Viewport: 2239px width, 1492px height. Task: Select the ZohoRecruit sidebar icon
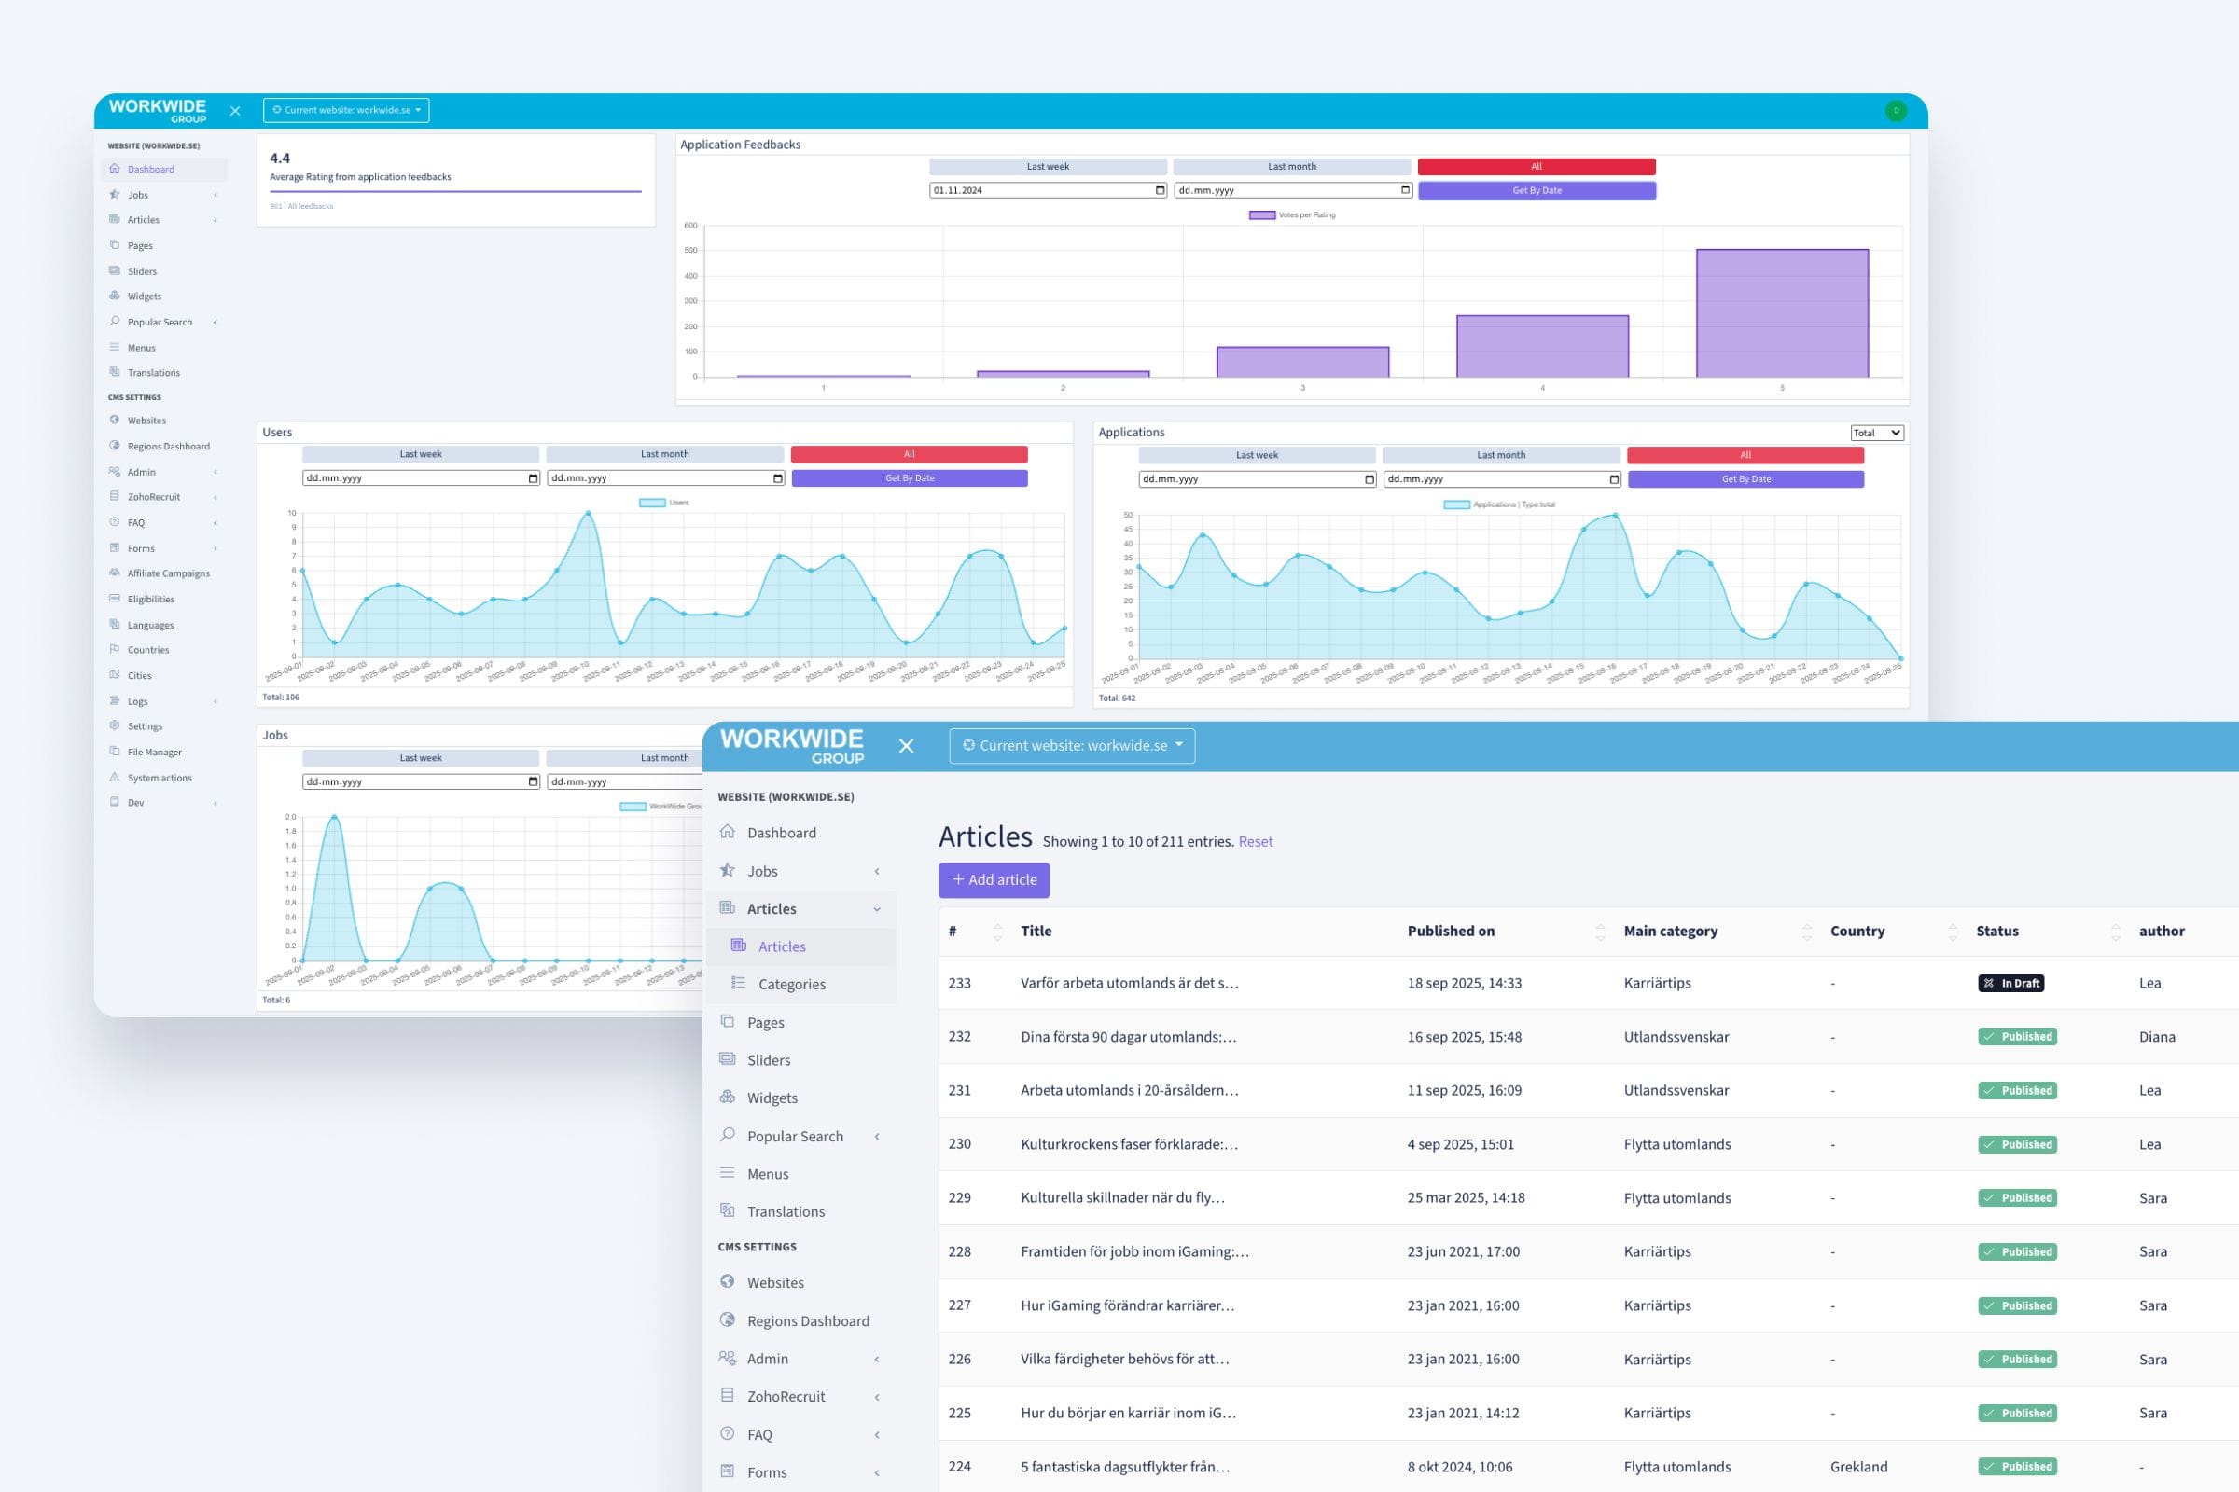click(116, 496)
